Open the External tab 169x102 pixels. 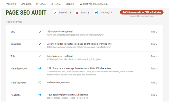(56, 4)
